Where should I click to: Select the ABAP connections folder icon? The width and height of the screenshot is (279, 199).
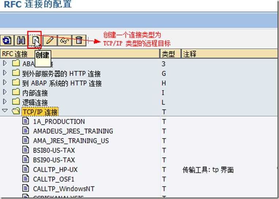[16, 63]
